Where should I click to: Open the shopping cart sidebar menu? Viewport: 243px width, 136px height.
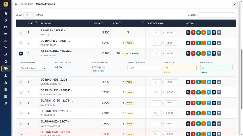click(6, 48)
